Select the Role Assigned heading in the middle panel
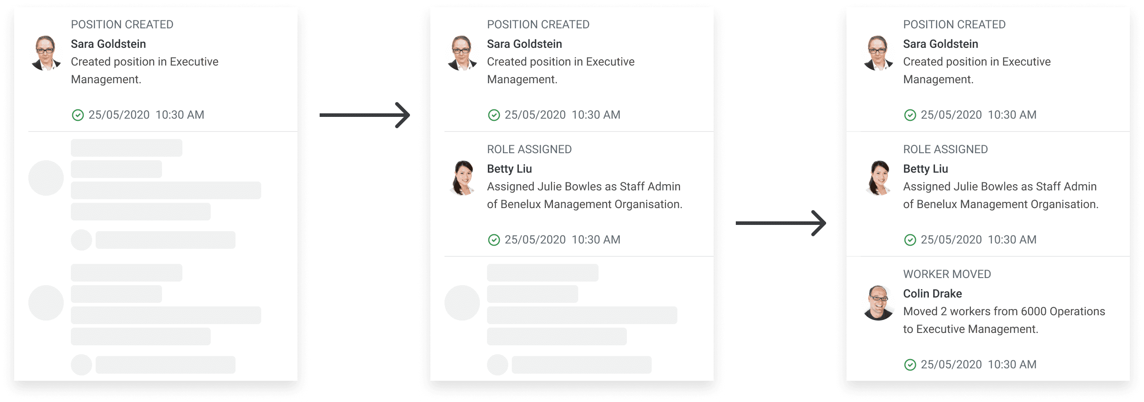This screenshot has height=402, width=1144. pyautogui.click(x=529, y=149)
